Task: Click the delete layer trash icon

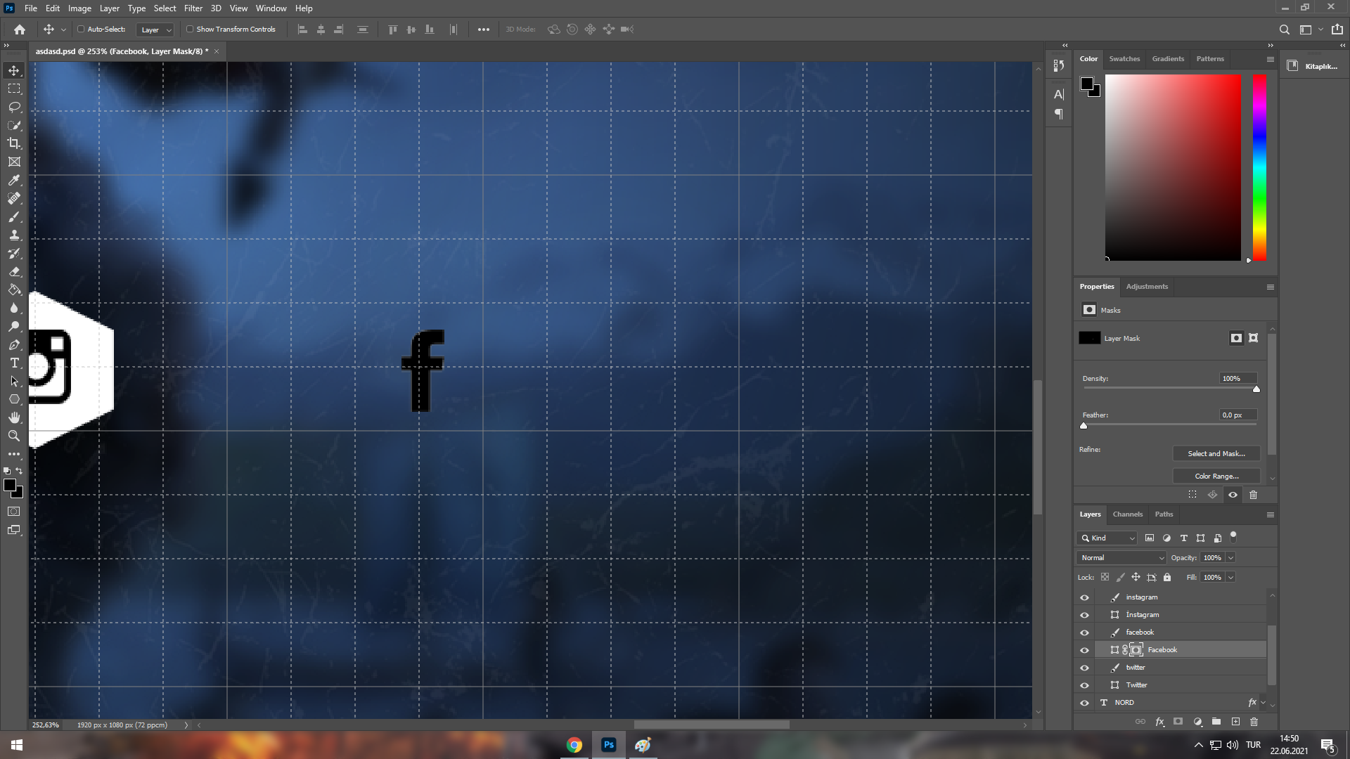Action: (1254, 722)
